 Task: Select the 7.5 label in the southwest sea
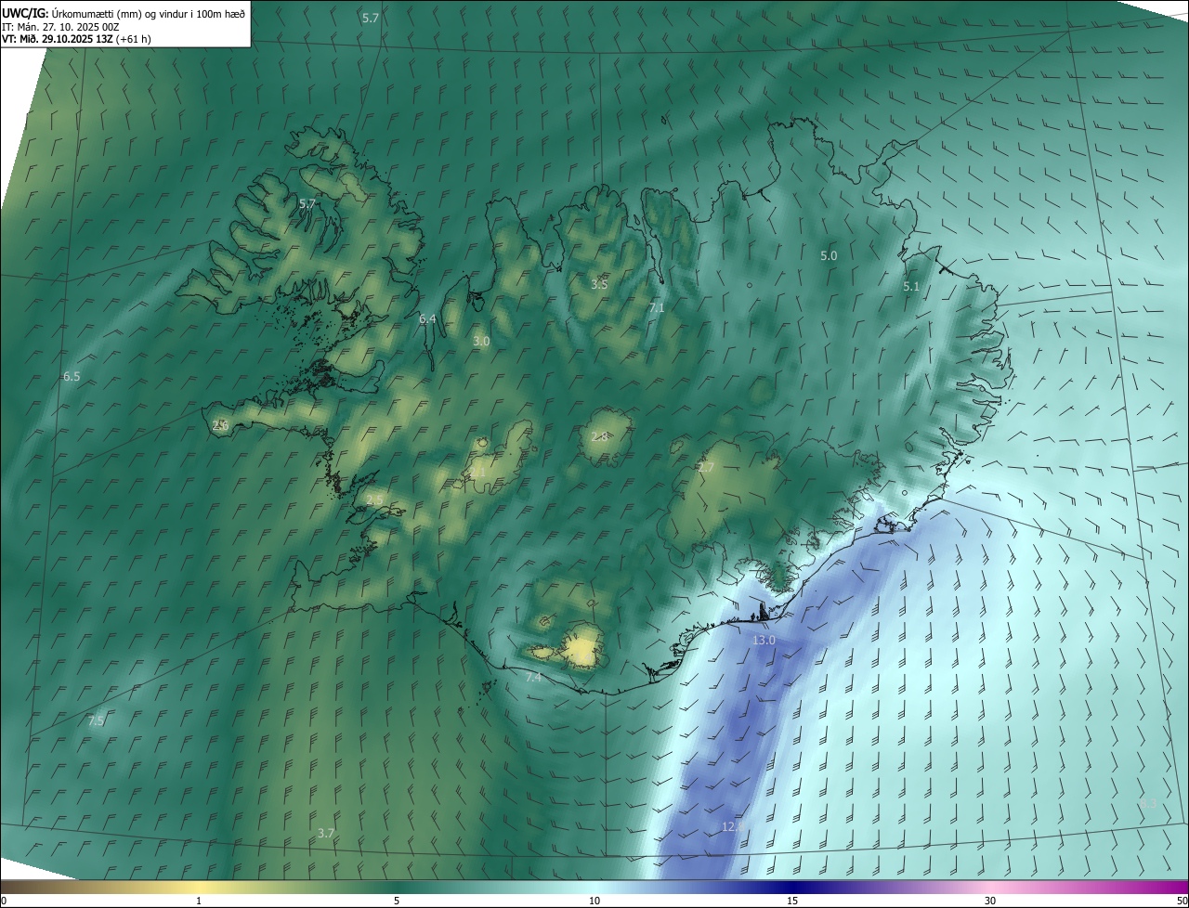(x=96, y=720)
